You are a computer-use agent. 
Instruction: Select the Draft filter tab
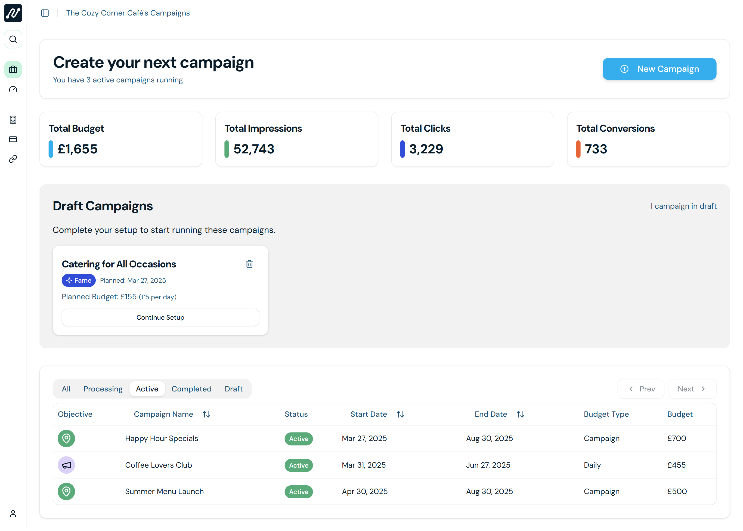(233, 389)
